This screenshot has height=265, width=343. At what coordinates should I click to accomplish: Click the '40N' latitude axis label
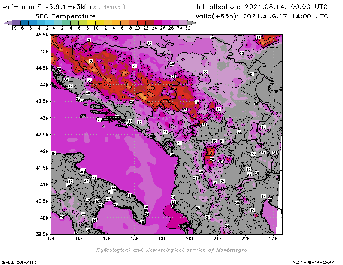pyautogui.click(x=45, y=217)
